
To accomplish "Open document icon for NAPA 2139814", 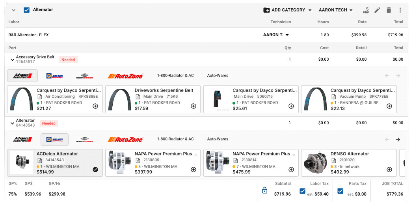I will point(236,160).
